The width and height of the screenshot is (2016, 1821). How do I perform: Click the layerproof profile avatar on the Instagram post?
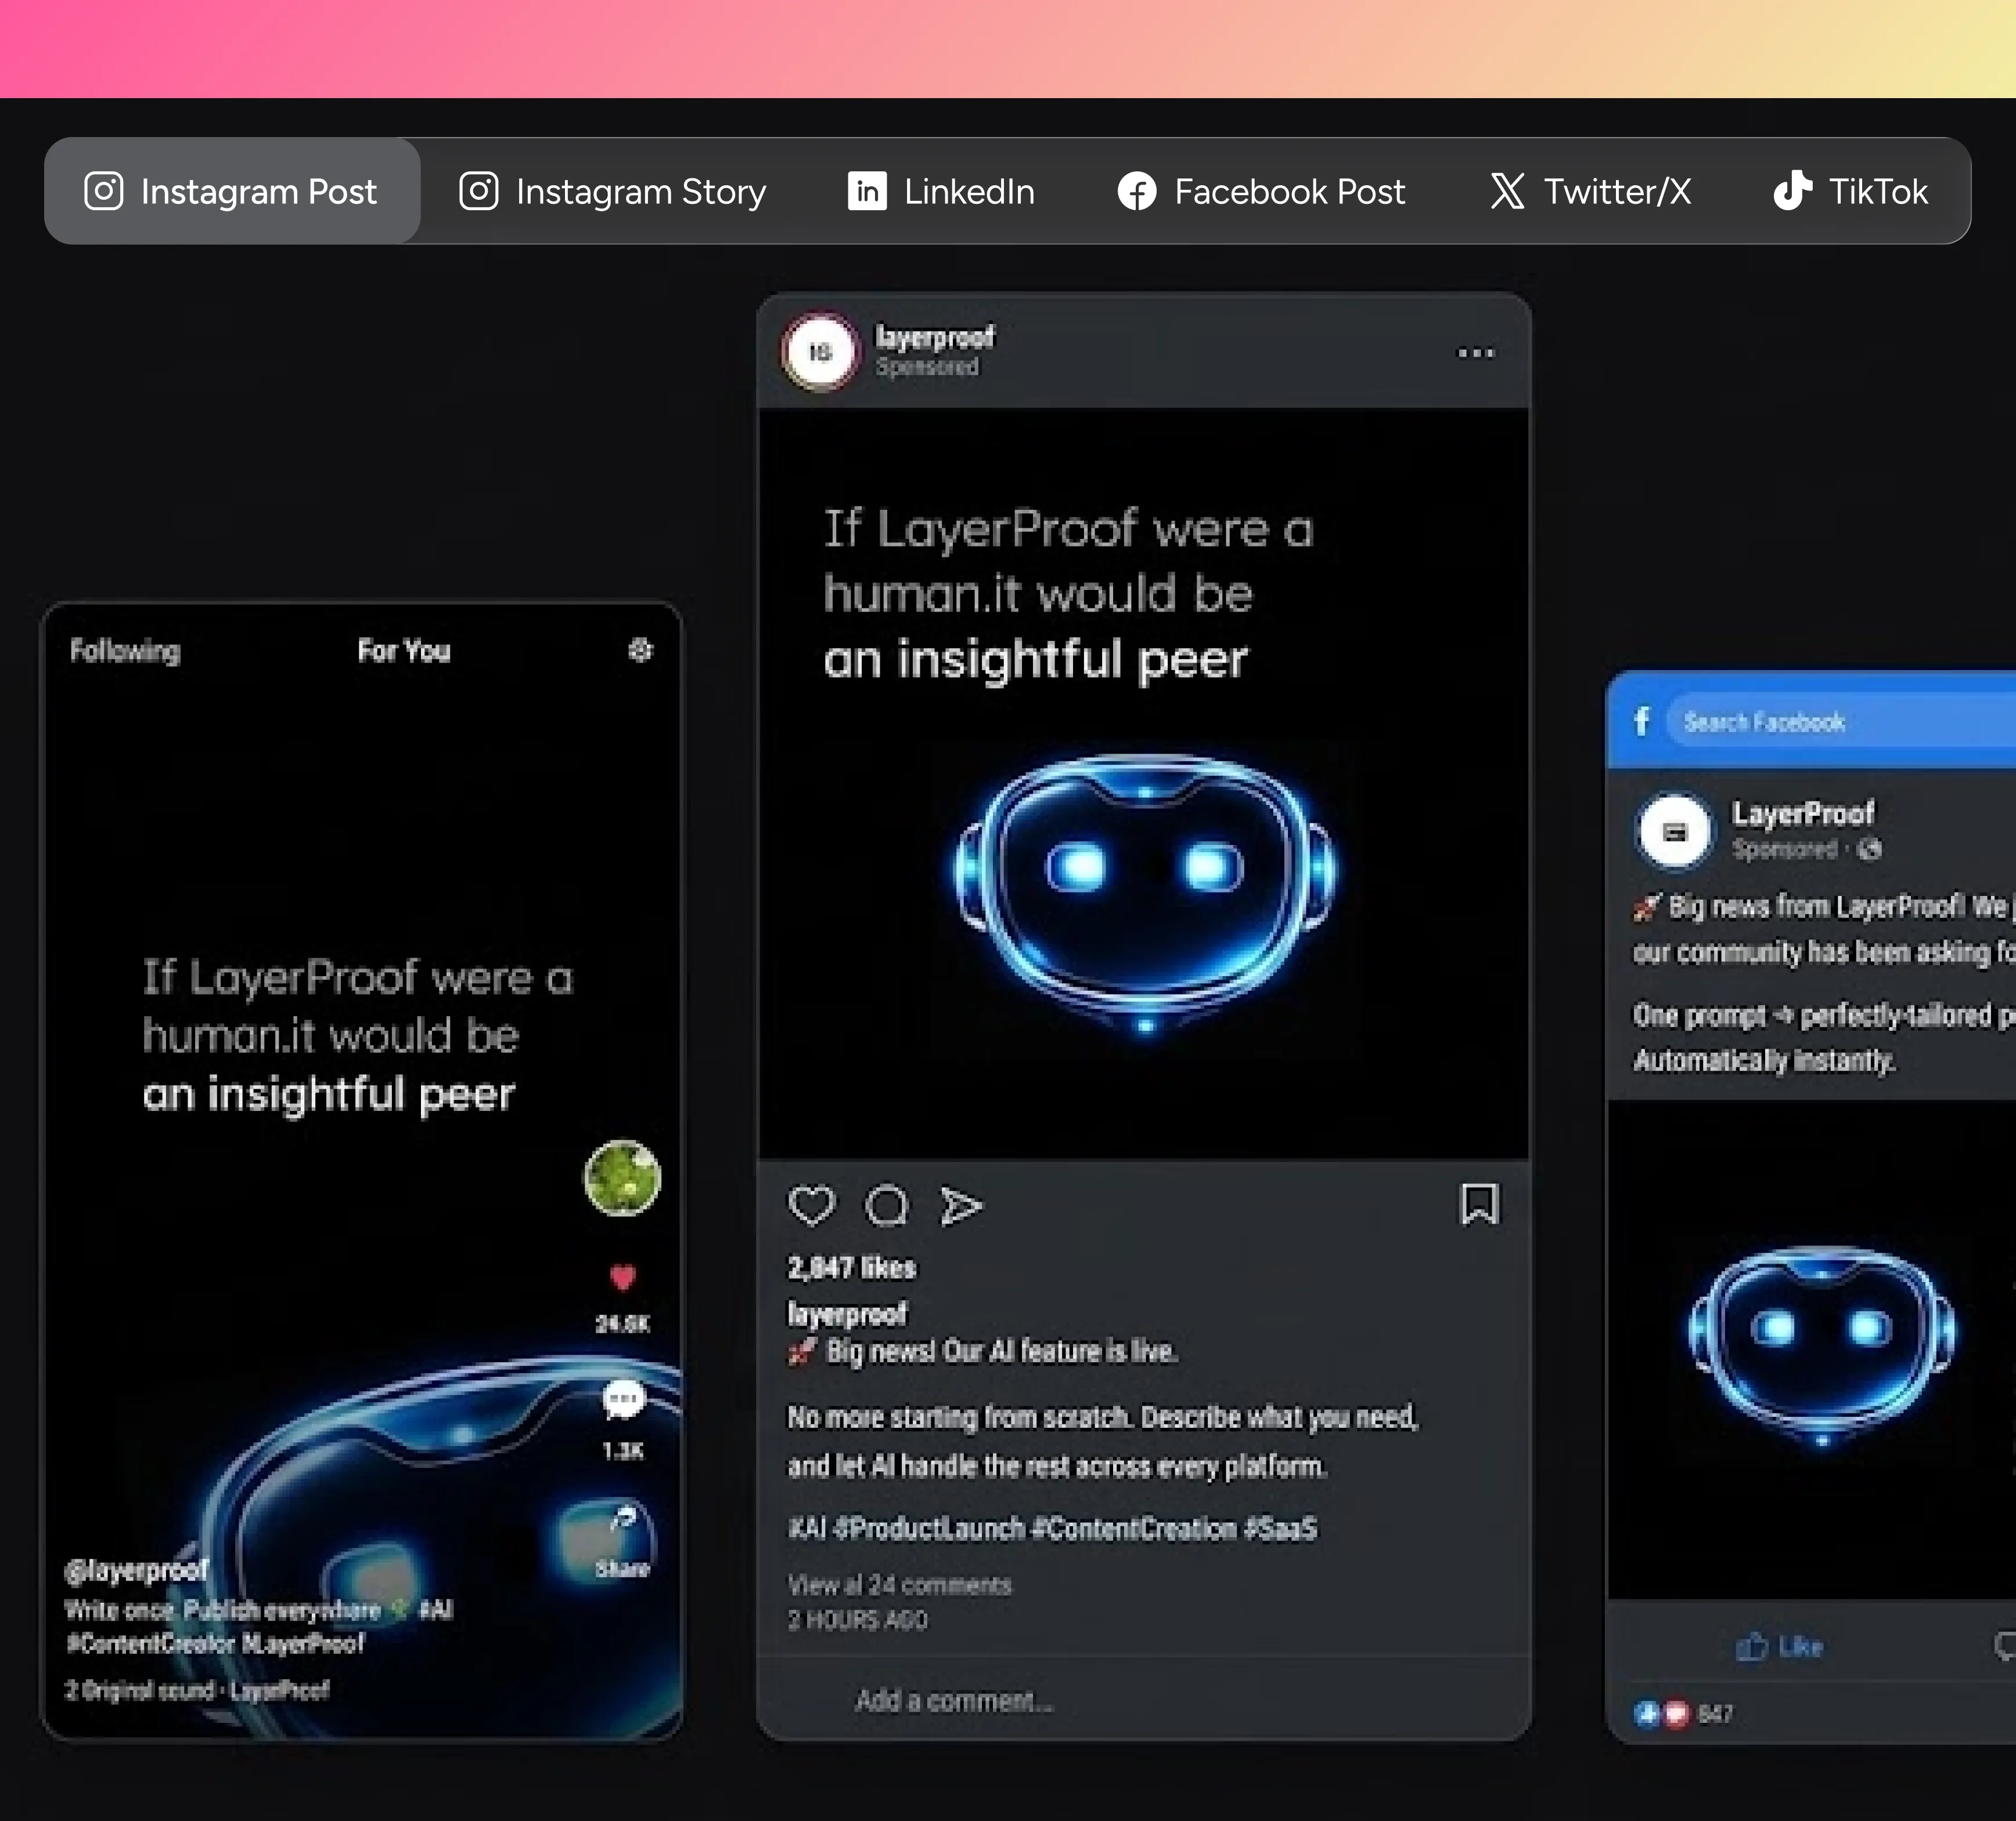819,352
